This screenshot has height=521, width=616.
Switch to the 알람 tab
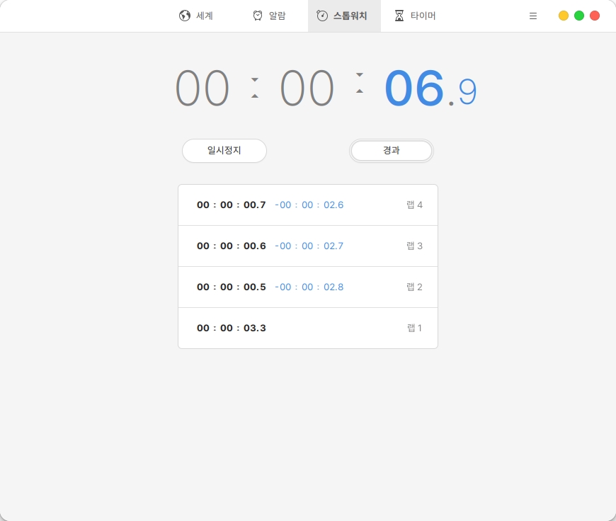(x=277, y=16)
